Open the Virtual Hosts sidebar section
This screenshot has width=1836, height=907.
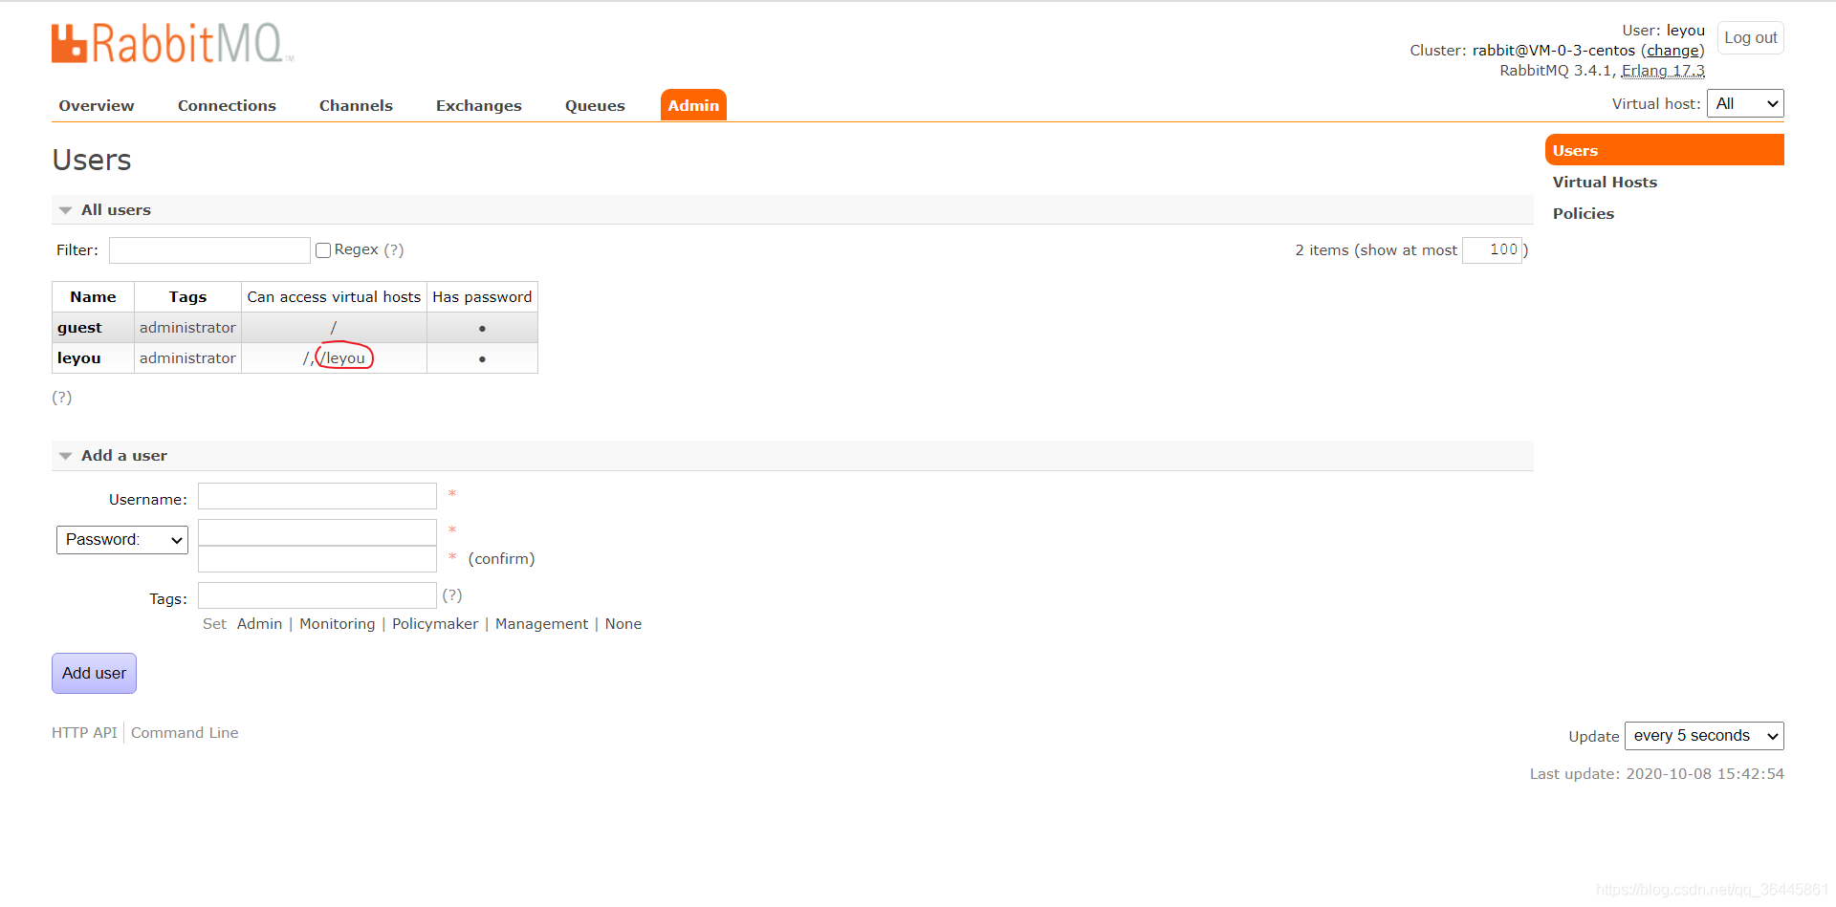(x=1605, y=182)
